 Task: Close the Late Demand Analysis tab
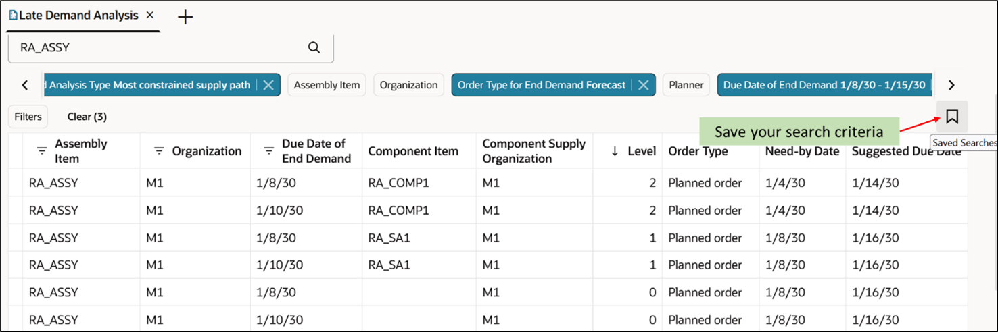pos(150,15)
